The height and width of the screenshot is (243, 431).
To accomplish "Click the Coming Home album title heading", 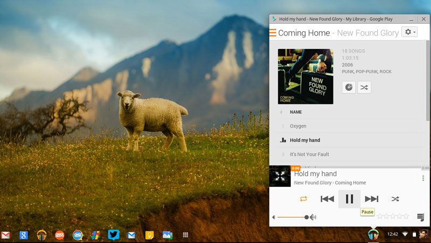I will (304, 33).
